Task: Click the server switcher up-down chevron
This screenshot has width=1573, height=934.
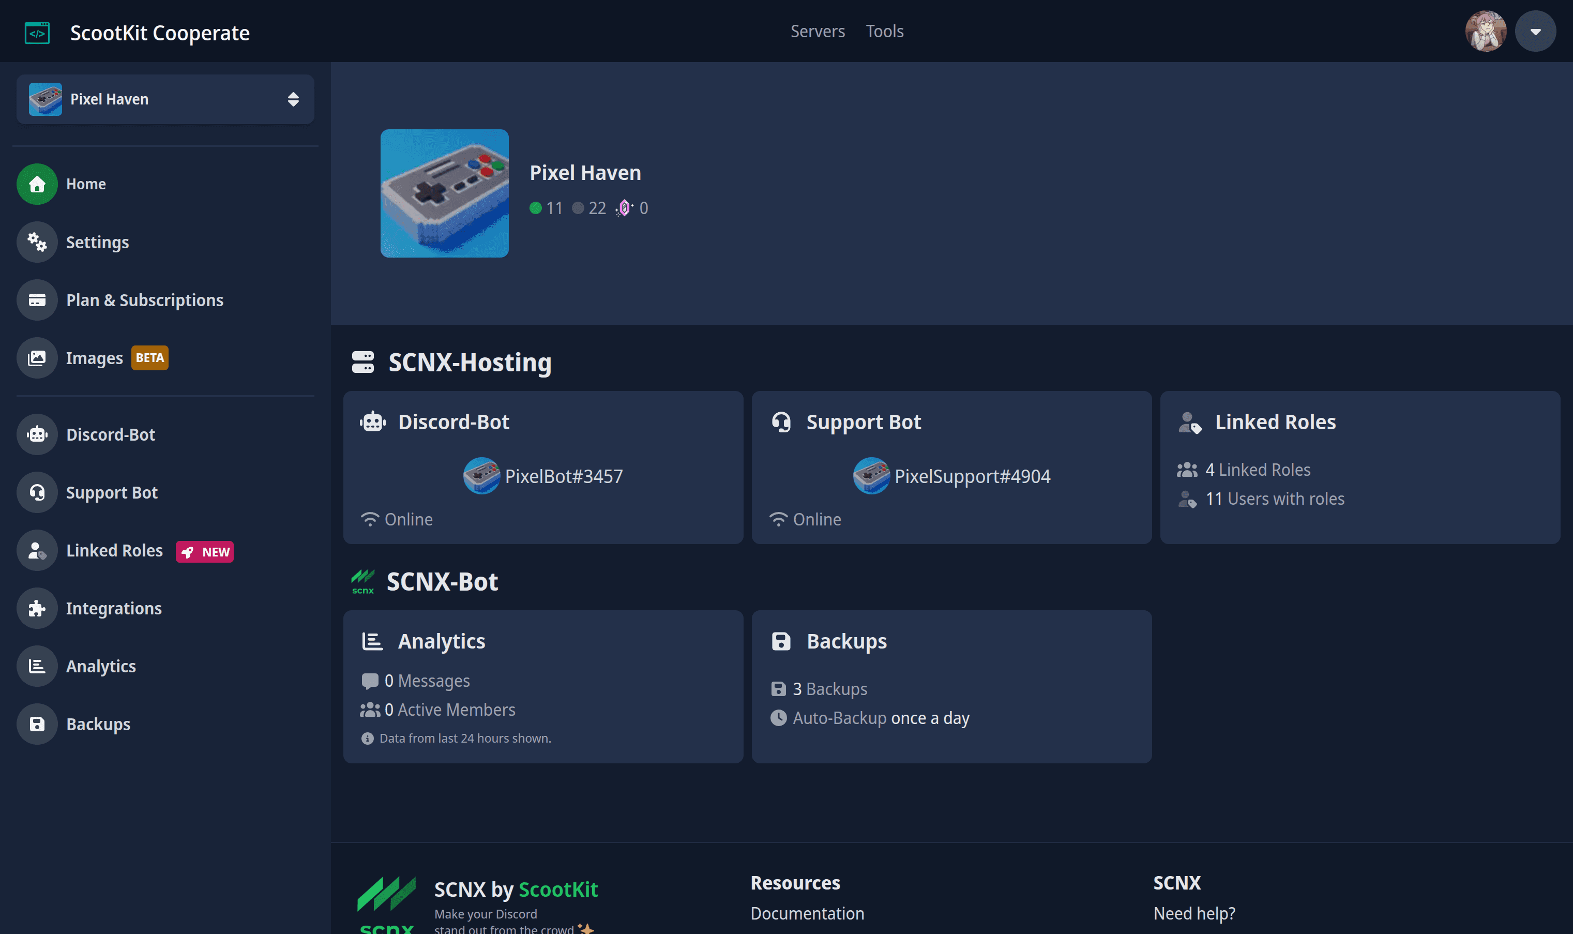Action: (293, 99)
